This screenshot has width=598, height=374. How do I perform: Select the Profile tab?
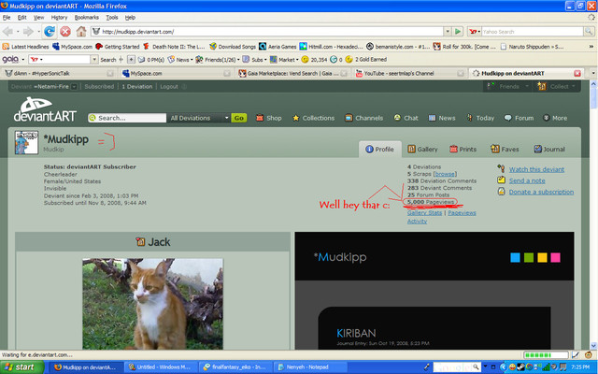pos(380,150)
